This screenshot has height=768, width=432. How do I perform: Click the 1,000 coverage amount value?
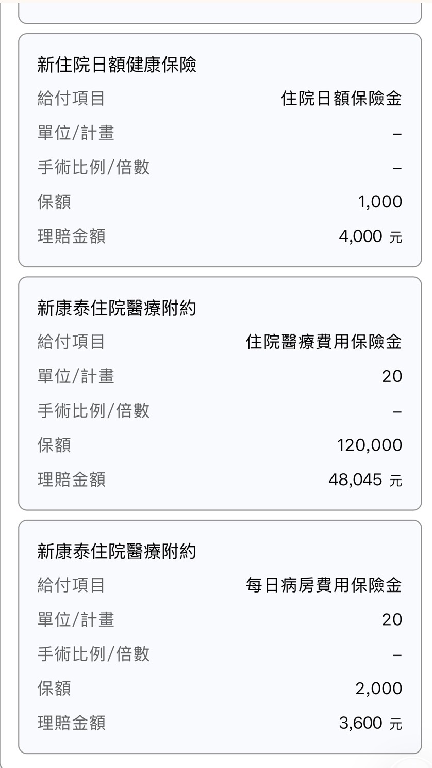[380, 202]
